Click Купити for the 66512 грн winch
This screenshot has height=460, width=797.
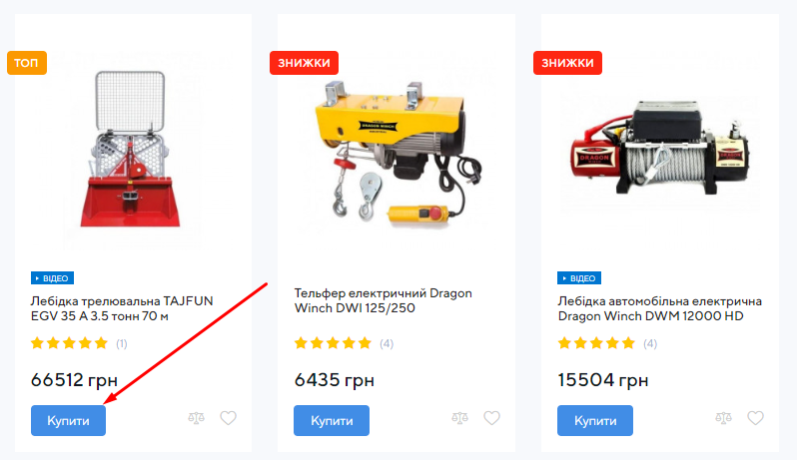click(68, 420)
